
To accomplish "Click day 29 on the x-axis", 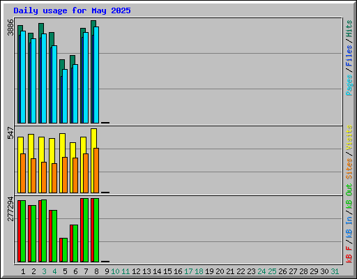I will pyautogui.click(x=314, y=271).
